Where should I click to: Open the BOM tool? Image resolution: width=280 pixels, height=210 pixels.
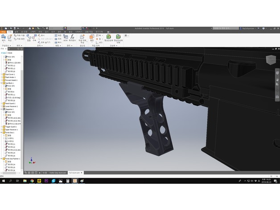click(66, 38)
